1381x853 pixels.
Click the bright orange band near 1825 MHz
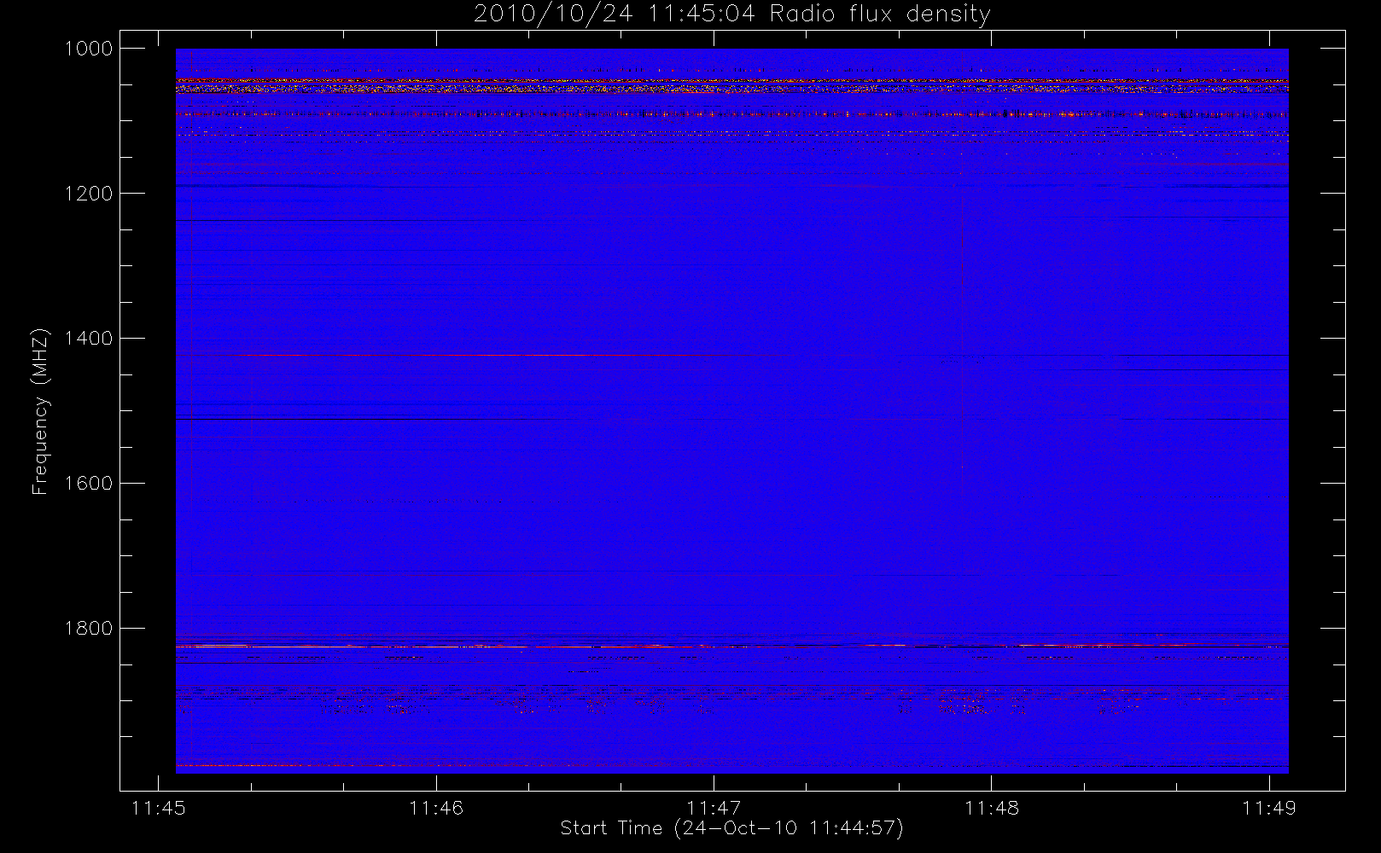732,647
